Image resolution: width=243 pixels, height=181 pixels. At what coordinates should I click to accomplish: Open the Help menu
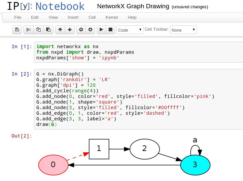pyautogui.click(x=132, y=17)
